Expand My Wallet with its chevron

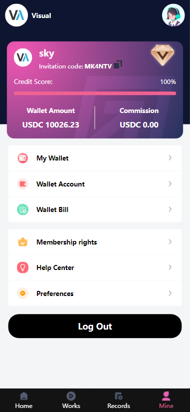pos(171,157)
